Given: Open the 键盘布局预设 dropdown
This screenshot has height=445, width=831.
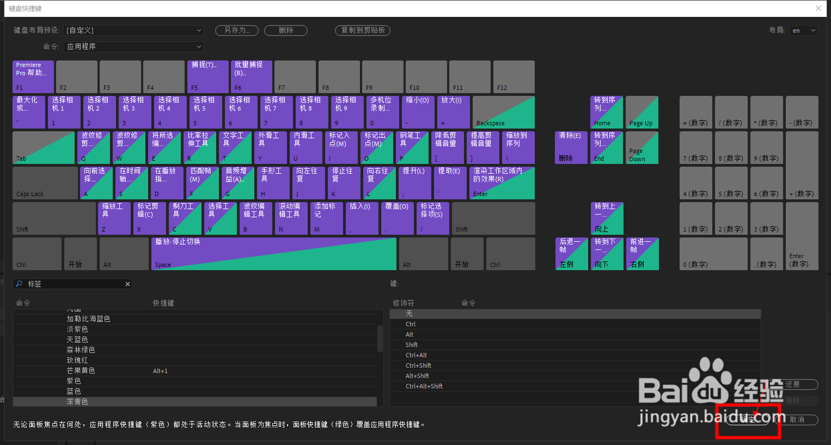Looking at the screenshot, I should click(133, 31).
